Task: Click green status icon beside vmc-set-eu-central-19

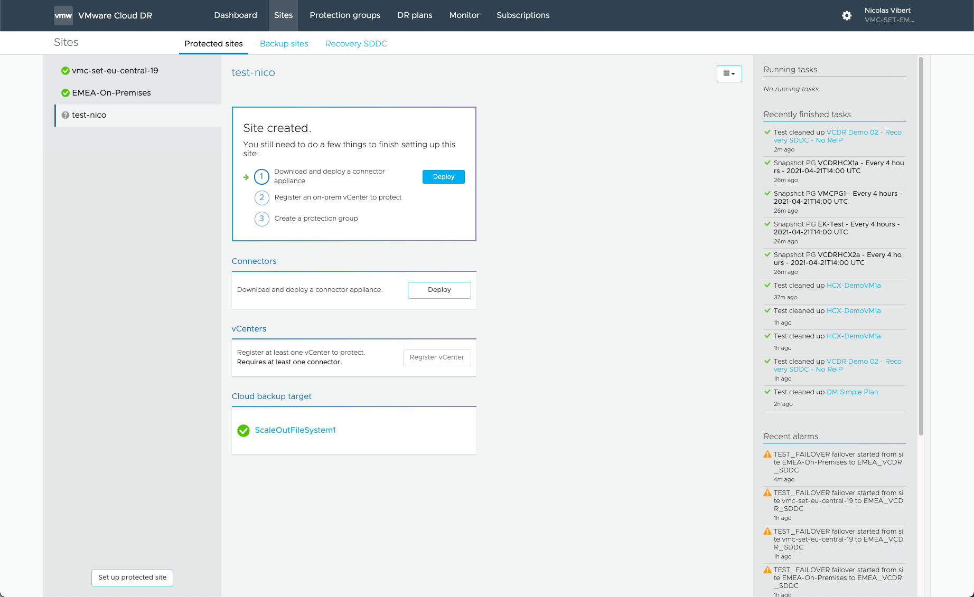Action: click(x=65, y=71)
